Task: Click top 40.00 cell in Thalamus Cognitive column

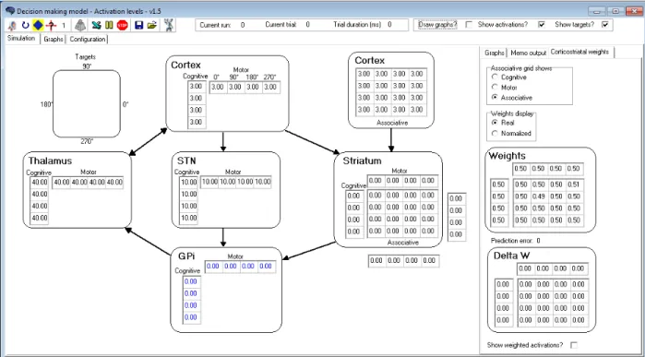Action: coord(40,183)
